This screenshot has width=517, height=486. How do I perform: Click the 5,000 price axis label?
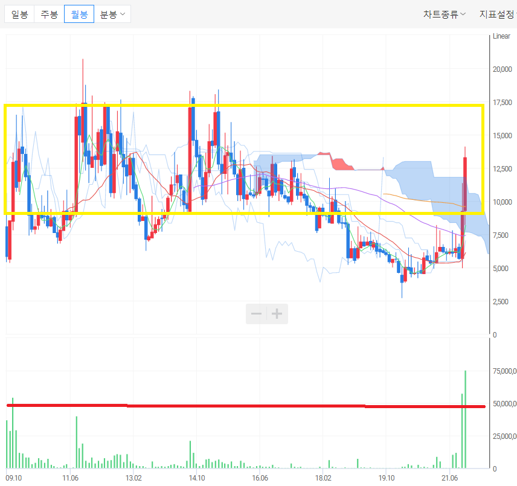click(x=501, y=268)
